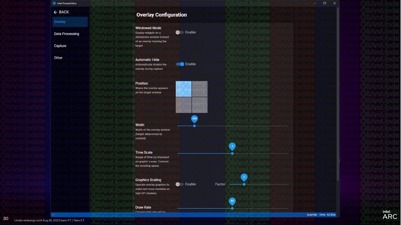The height and width of the screenshot is (225, 401).
Task: Click the Draw Rate slider handle
Action: coord(232,208)
